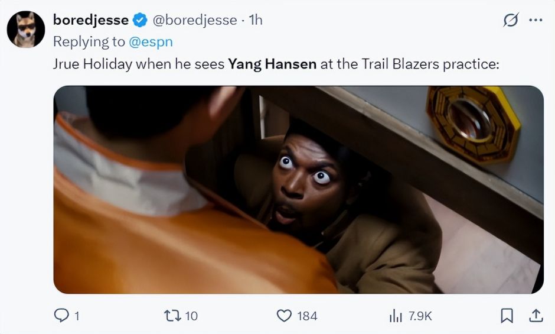The width and height of the screenshot is (555, 334).
Task: Click the blue verified badge
Action: (x=140, y=20)
